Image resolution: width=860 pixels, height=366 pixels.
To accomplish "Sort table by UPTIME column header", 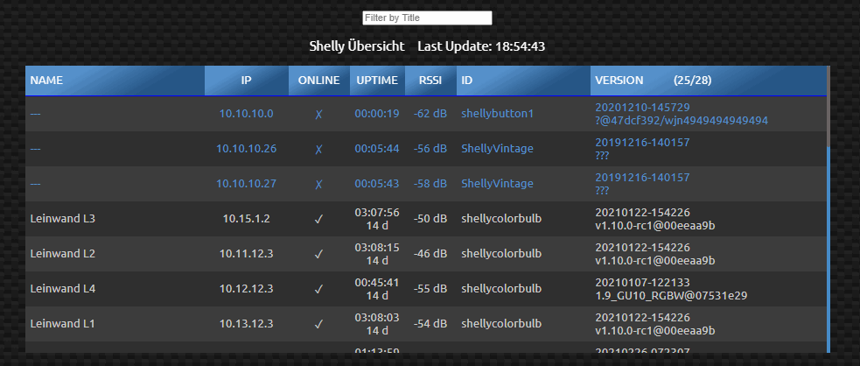I will [377, 80].
